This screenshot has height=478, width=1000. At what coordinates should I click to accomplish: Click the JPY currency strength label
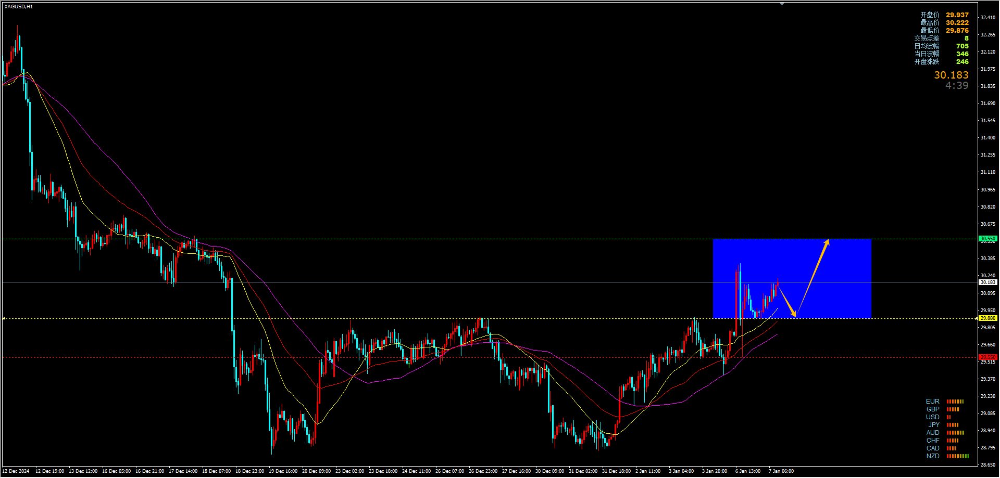934,425
